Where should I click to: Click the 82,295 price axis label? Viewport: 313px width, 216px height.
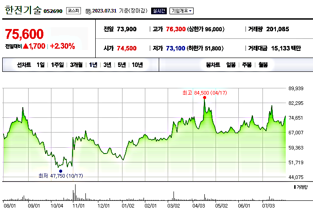click(x=296, y=103)
